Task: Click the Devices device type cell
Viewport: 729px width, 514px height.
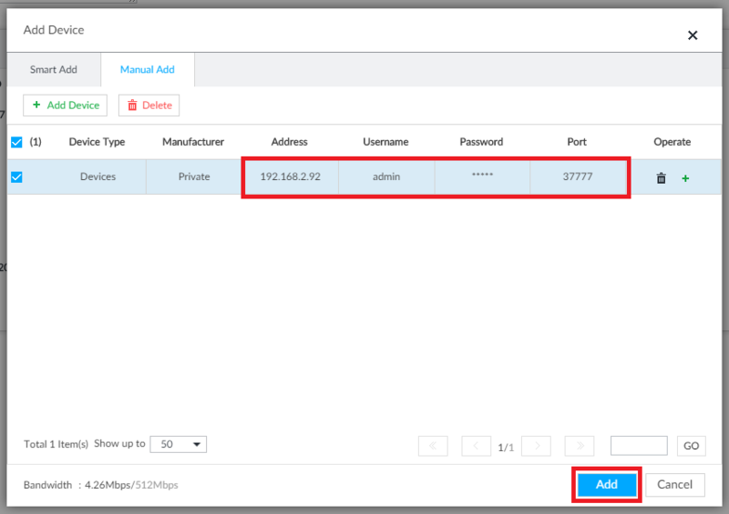Action: [x=98, y=176]
